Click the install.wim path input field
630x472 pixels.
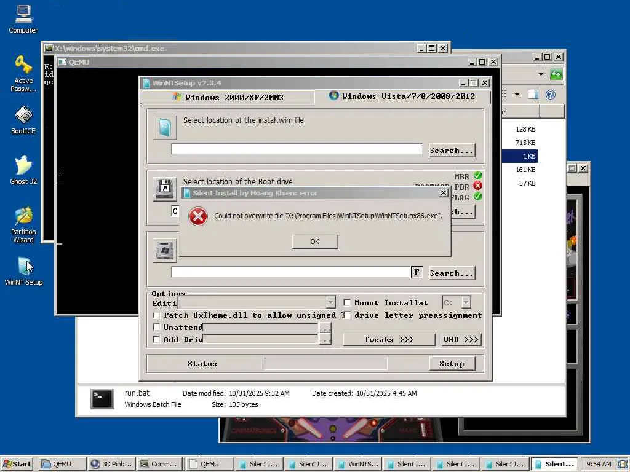coord(297,149)
